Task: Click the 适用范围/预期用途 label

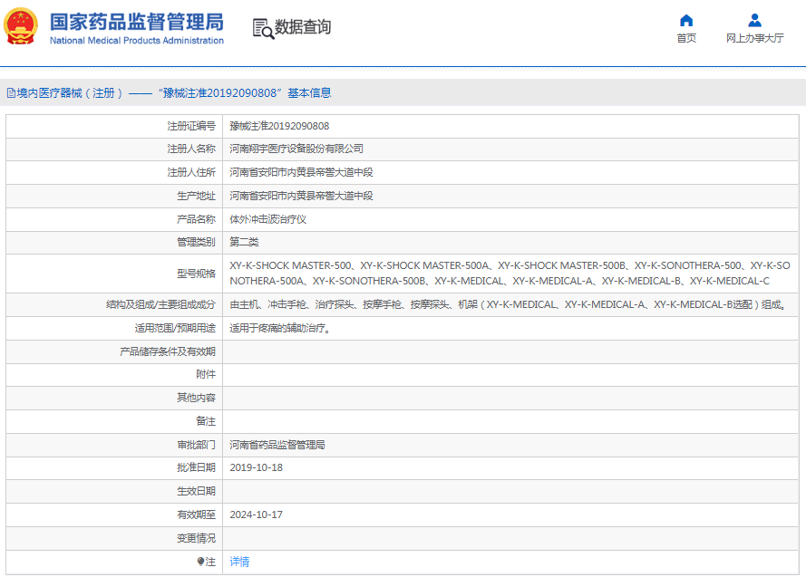Action: (x=175, y=328)
